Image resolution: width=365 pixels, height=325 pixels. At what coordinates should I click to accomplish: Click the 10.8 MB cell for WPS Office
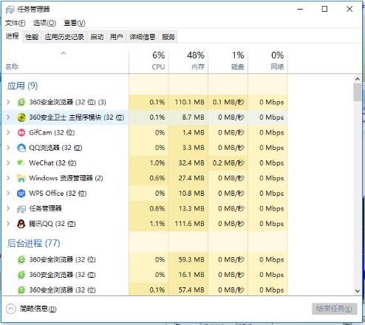click(x=188, y=194)
